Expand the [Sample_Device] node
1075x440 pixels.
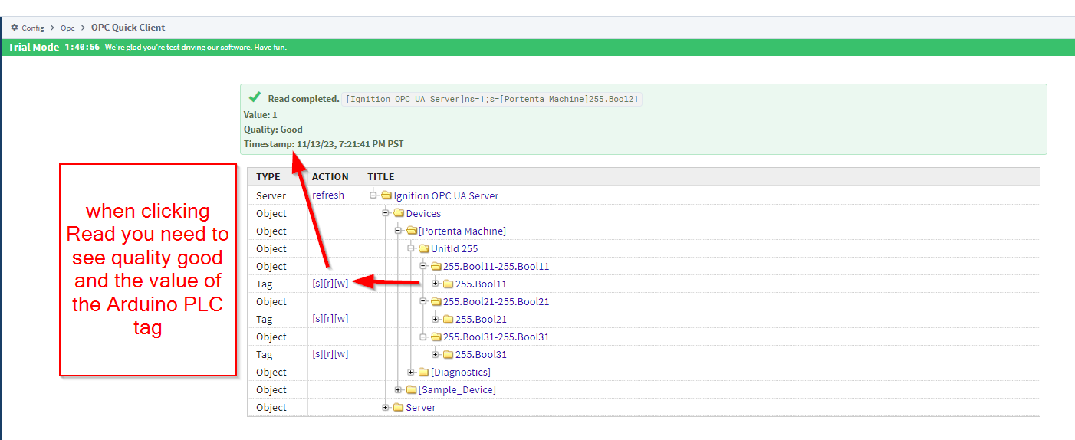pyautogui.click(x=398, y=389)
